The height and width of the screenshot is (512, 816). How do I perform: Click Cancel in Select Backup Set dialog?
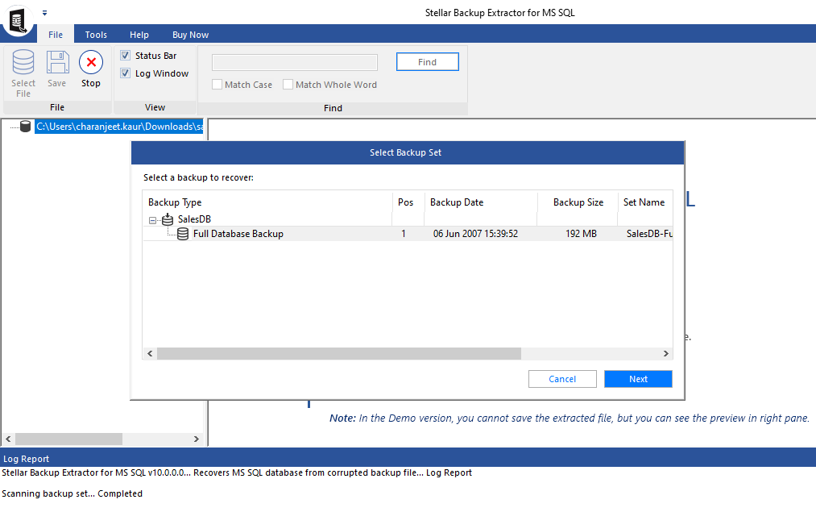(x=562, y=379)
